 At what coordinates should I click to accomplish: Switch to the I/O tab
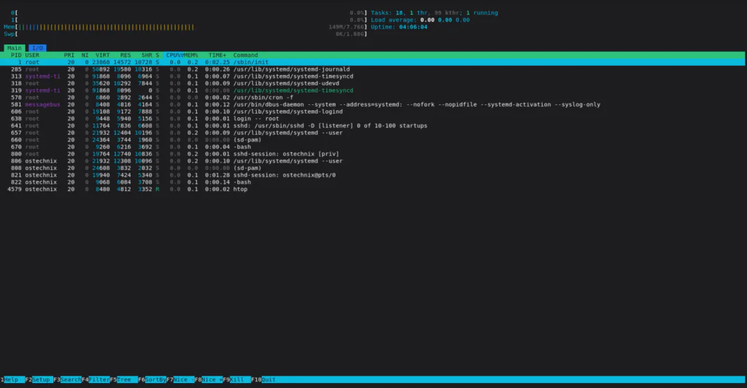[x=38, y=48]
